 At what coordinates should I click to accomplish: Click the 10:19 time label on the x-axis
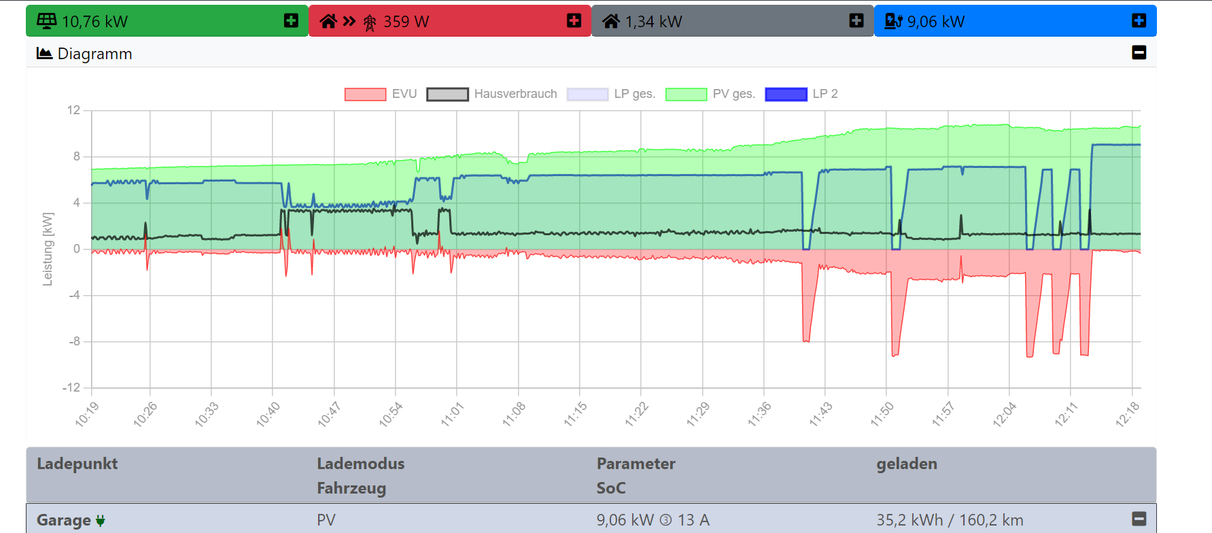[87, 414]
